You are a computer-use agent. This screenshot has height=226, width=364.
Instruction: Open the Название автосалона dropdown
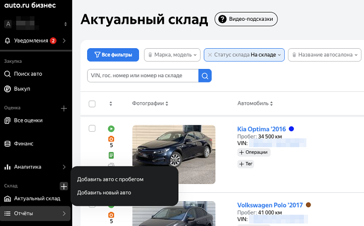coord(325,55)
